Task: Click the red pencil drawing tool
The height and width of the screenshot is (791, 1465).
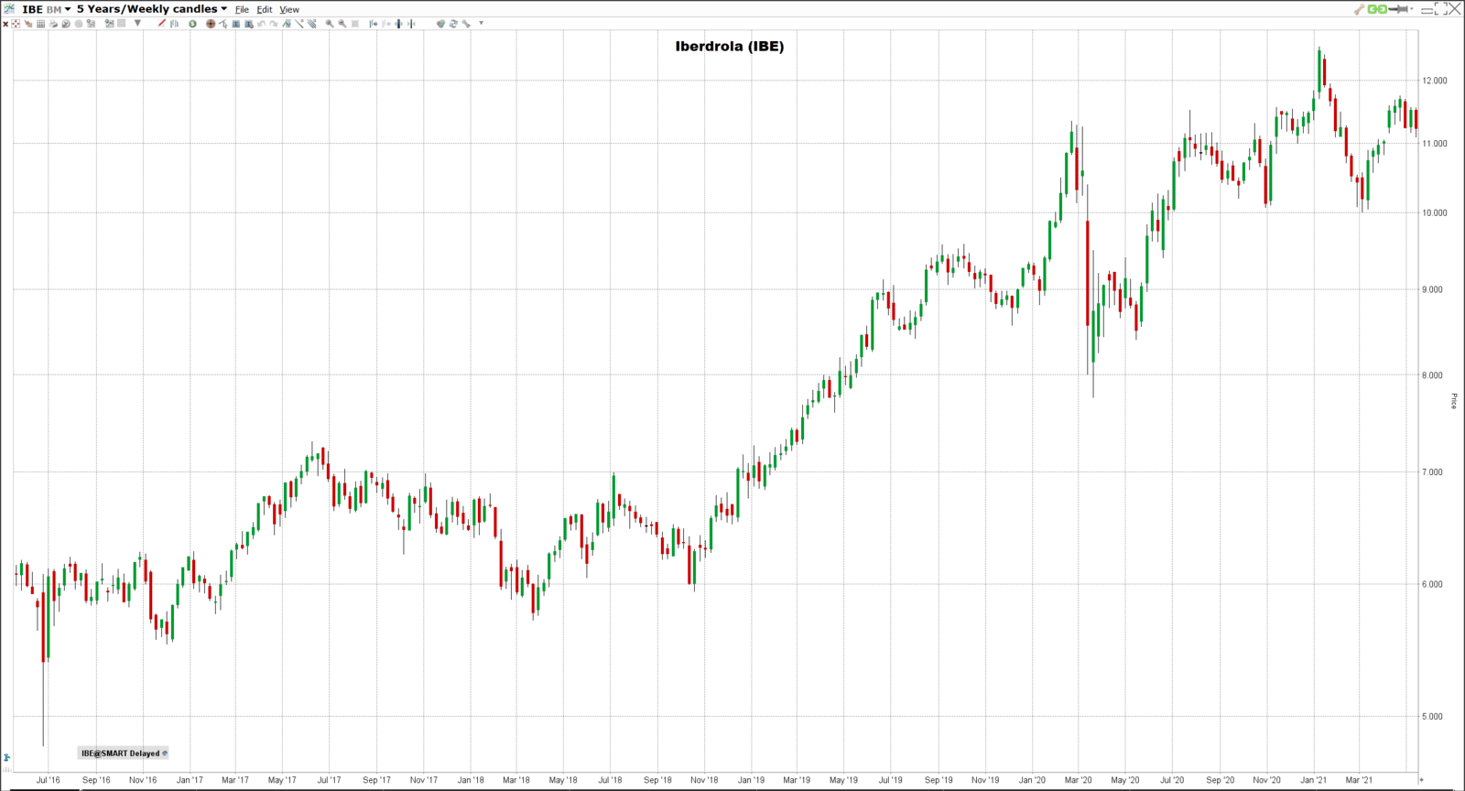Action: [x=161, y=23]
